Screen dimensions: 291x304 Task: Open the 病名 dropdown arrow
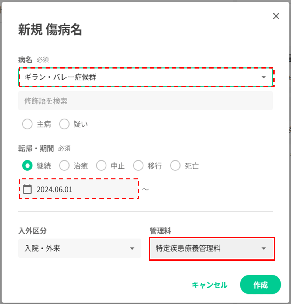[264, 77]
